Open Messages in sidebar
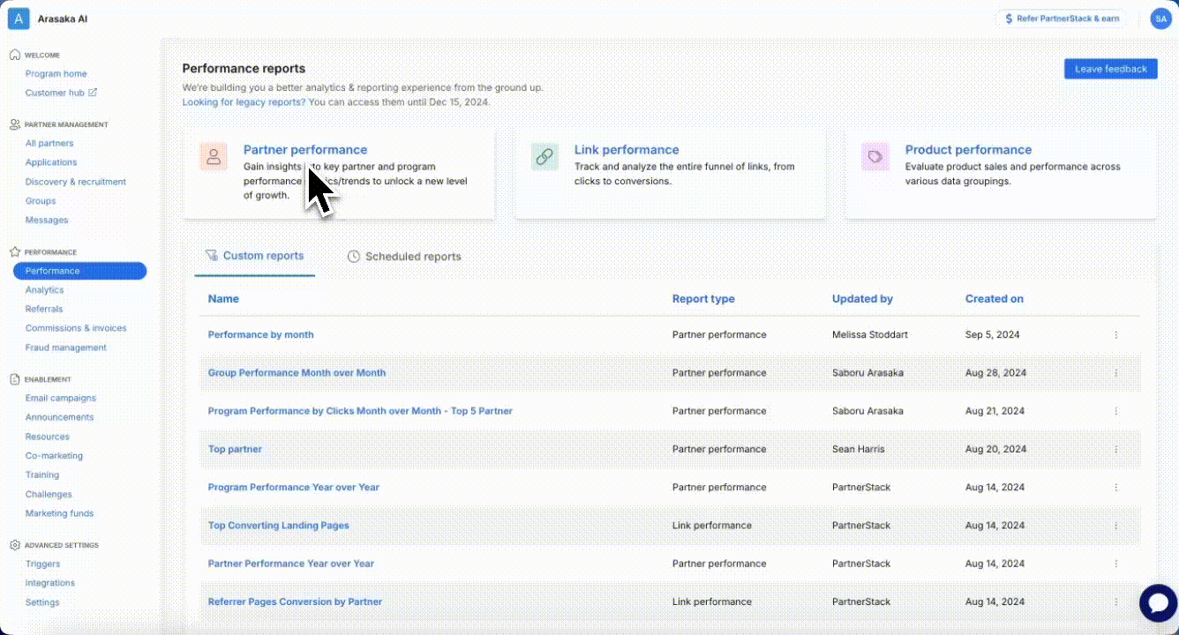The width and height of the screenshot is (1179, 635). (x=47, y=220)
